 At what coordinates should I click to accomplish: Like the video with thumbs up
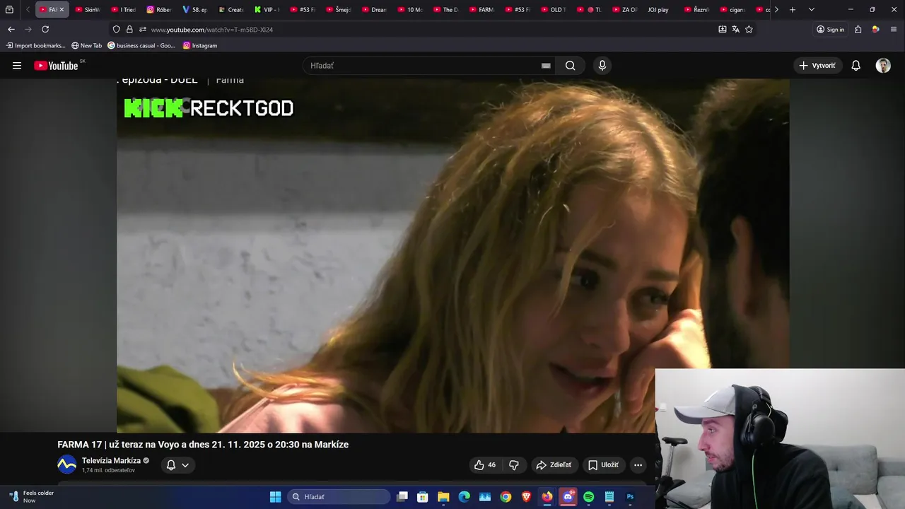point(485,465)
